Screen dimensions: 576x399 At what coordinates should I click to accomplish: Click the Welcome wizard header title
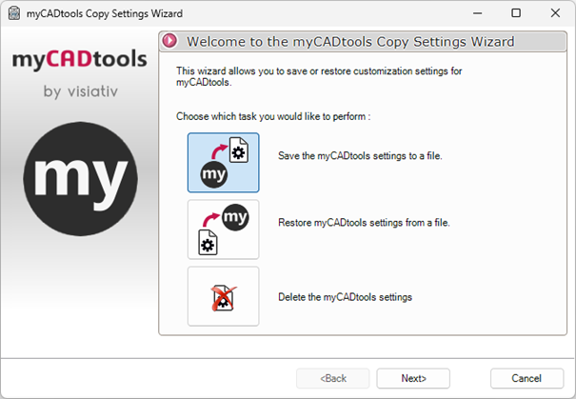point(350,42)
